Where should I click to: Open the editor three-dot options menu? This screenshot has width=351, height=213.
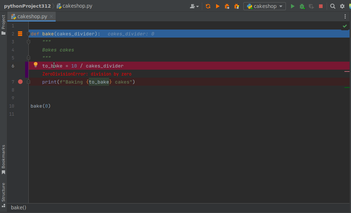[x=344, y=16]
